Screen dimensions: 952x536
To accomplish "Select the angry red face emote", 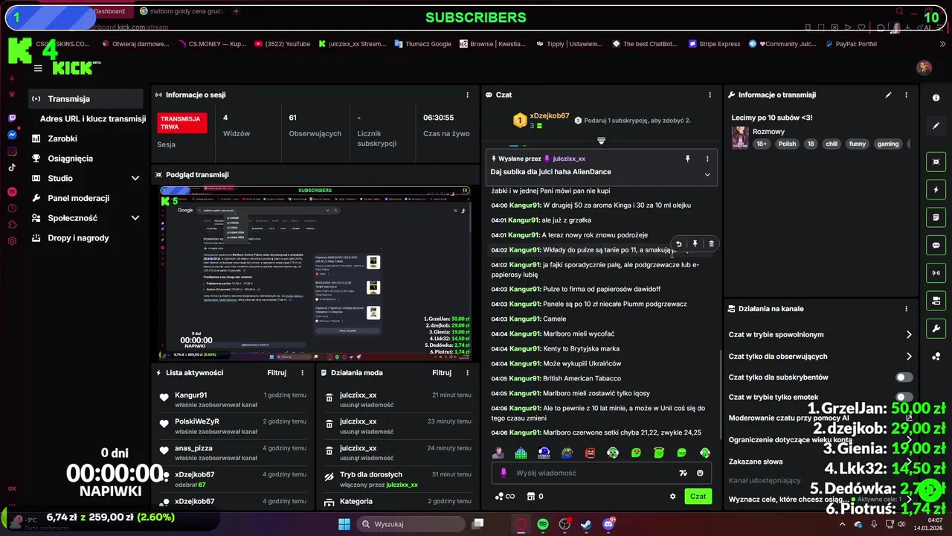I will pos(590,453).
